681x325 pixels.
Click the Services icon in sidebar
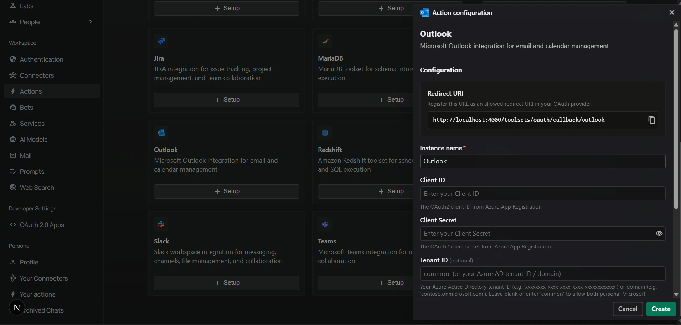[x=13, y=123]
